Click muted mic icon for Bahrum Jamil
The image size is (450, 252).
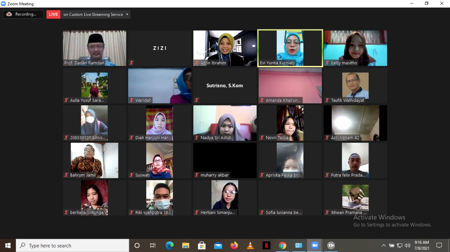66,175
